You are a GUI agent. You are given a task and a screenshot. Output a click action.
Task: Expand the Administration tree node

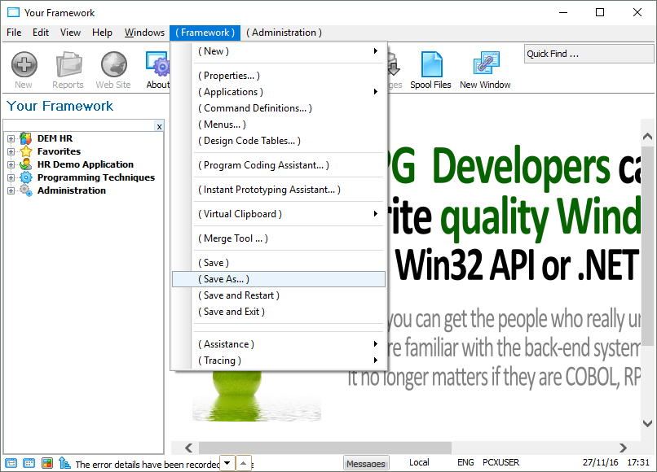11,190
